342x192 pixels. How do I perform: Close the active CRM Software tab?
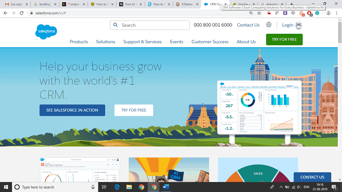pos(225,4)
